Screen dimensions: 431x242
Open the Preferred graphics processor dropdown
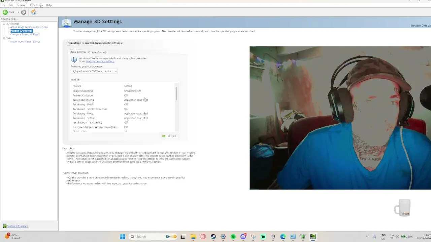(x=94, y=71)
